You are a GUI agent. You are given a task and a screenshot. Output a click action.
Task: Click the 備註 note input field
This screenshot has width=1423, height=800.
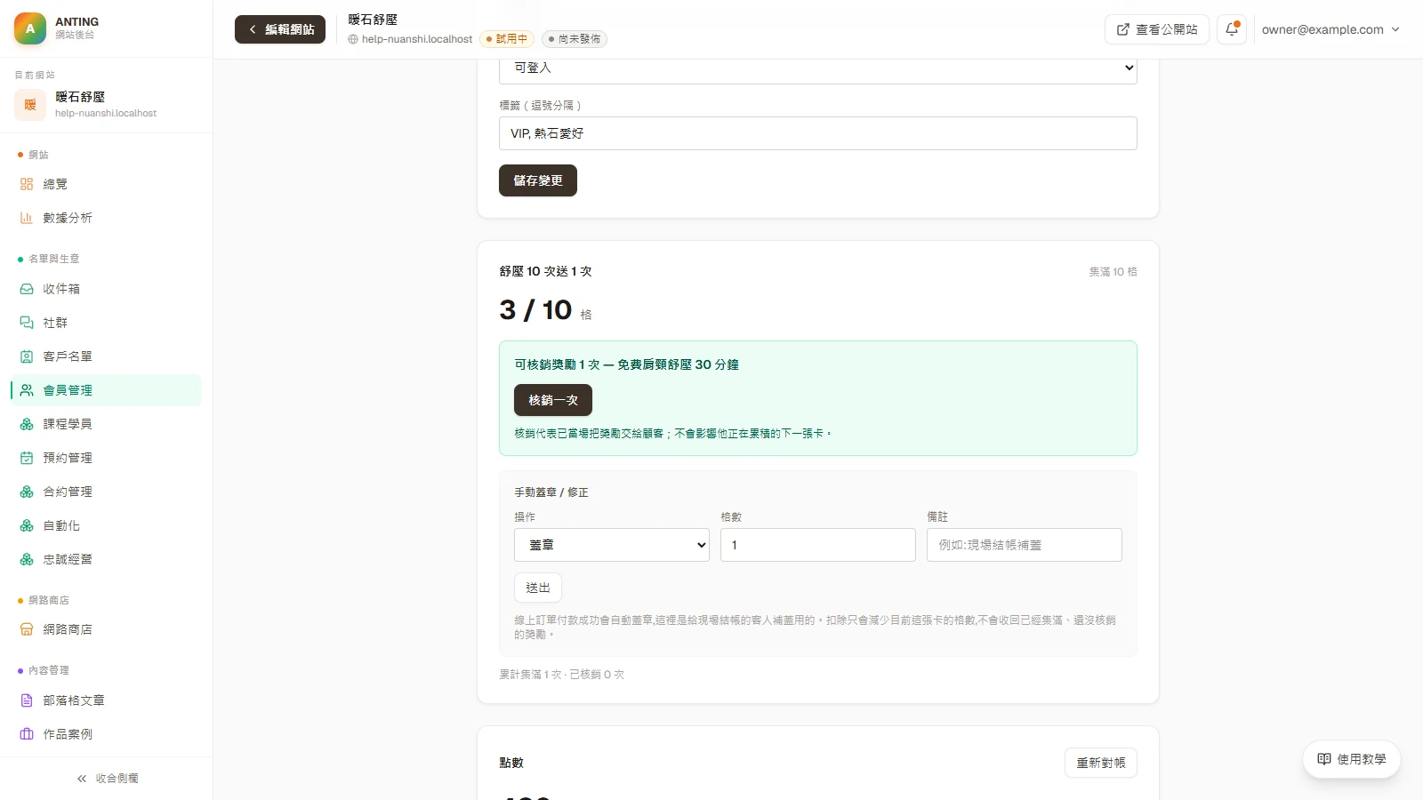[x=1025, y=545]
